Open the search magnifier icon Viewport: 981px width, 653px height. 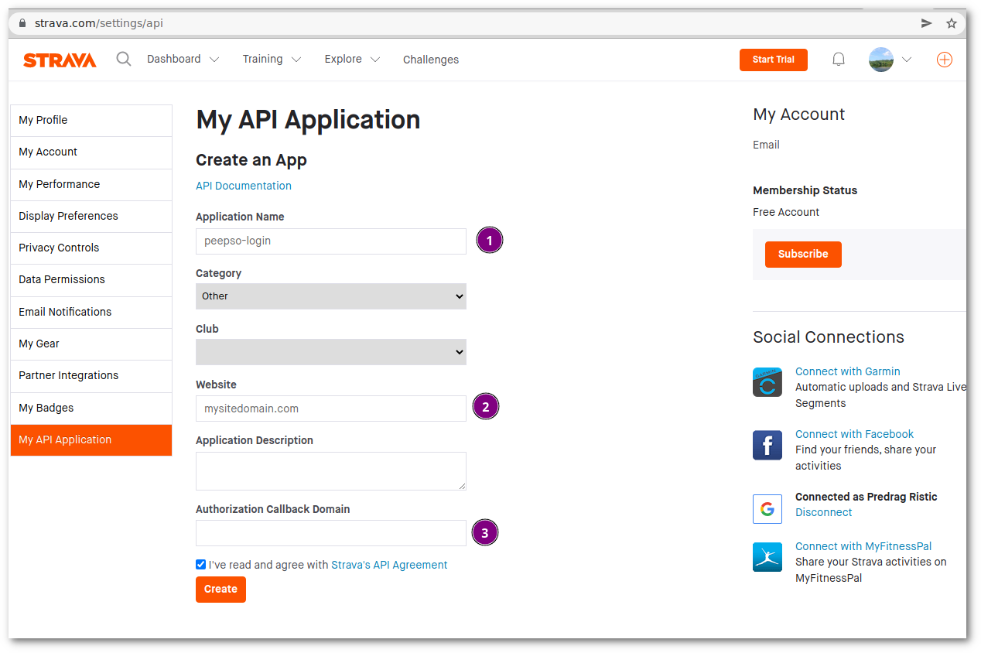click(124, 59)
